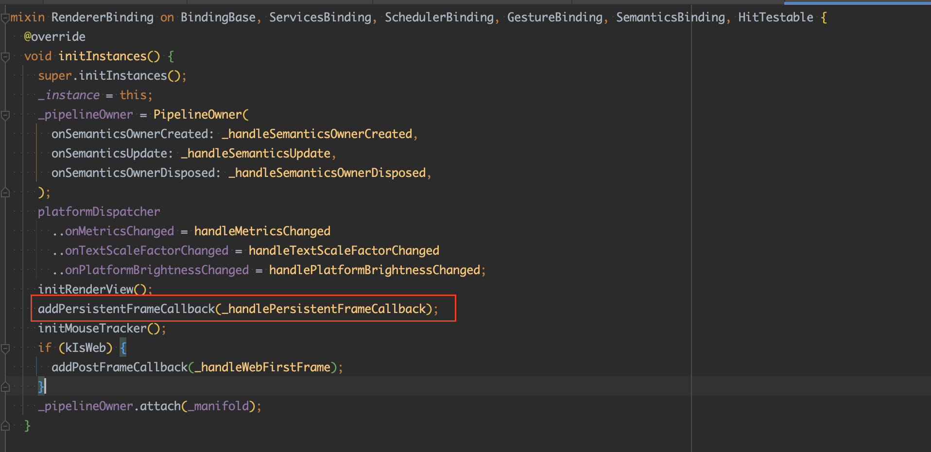This screenshot has height=452, width=931.
Task: Click _handleSemanticsOwnerDisposed argument
Action: pos(327,173)
